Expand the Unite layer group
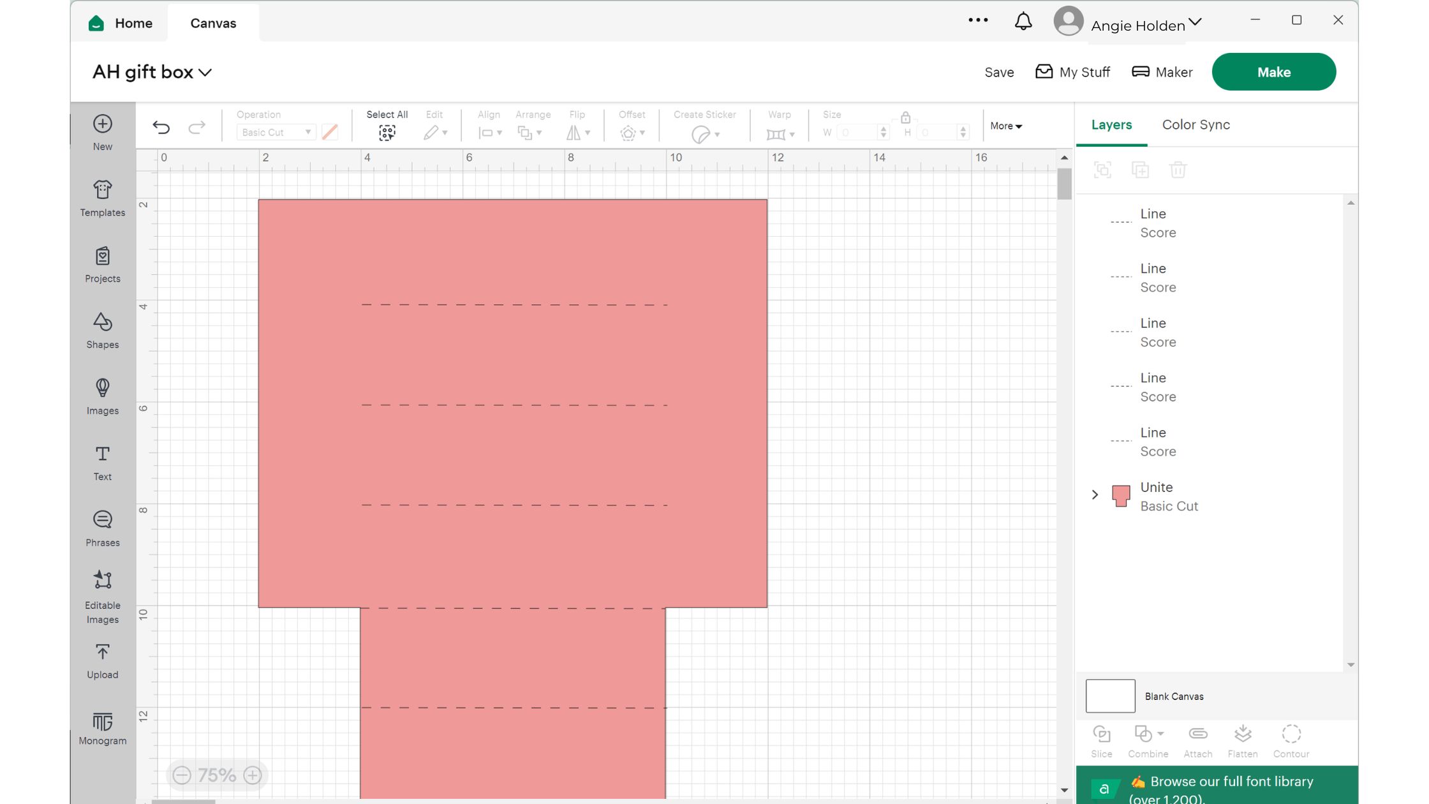This screenshot has width=1429, height=804. coord(1095,495)
